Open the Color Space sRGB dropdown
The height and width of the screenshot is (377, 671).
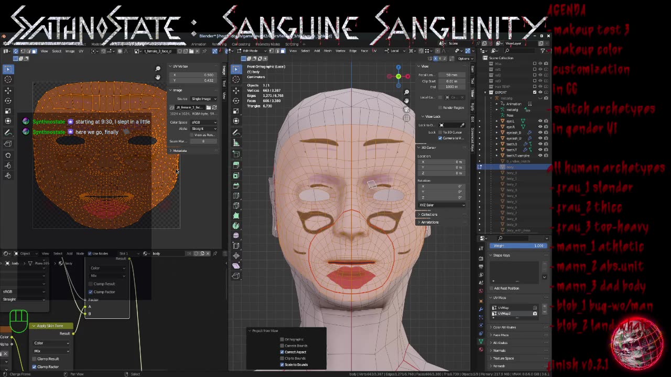click(204, 122)
